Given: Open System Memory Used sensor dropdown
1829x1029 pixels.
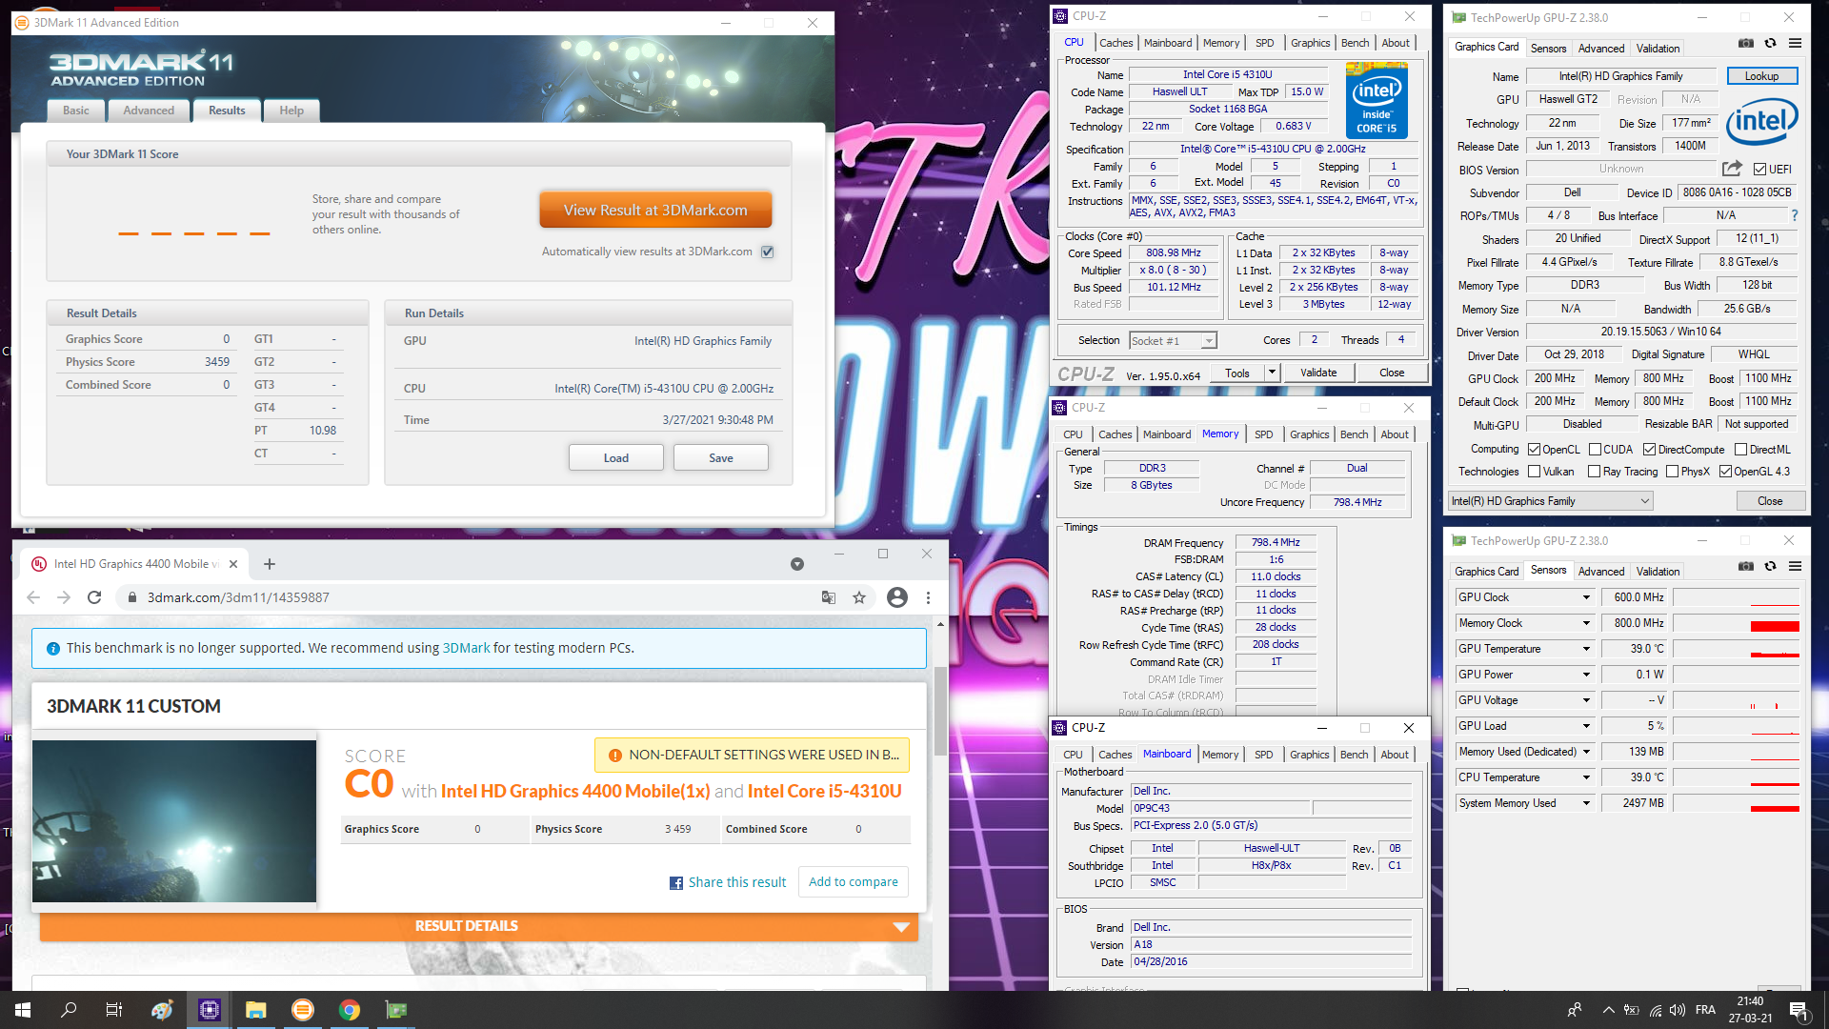Looking at the screenshot, I should (1586, 803).
